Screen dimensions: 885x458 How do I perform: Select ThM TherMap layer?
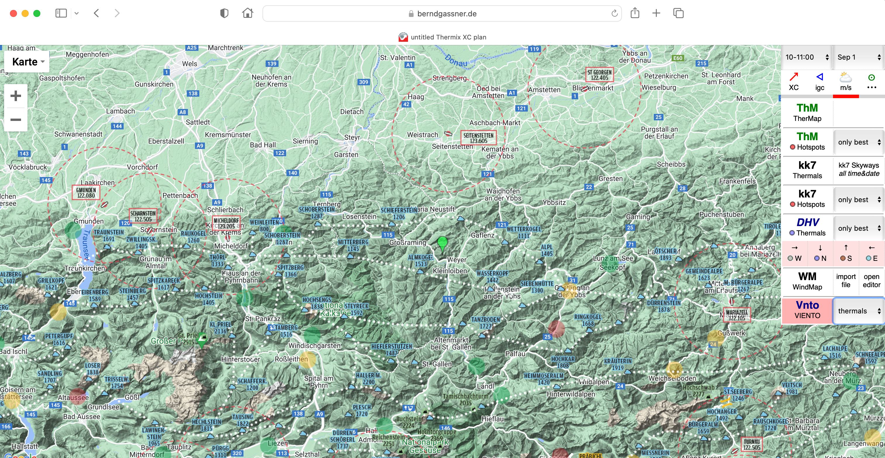(x=807, y=113)
